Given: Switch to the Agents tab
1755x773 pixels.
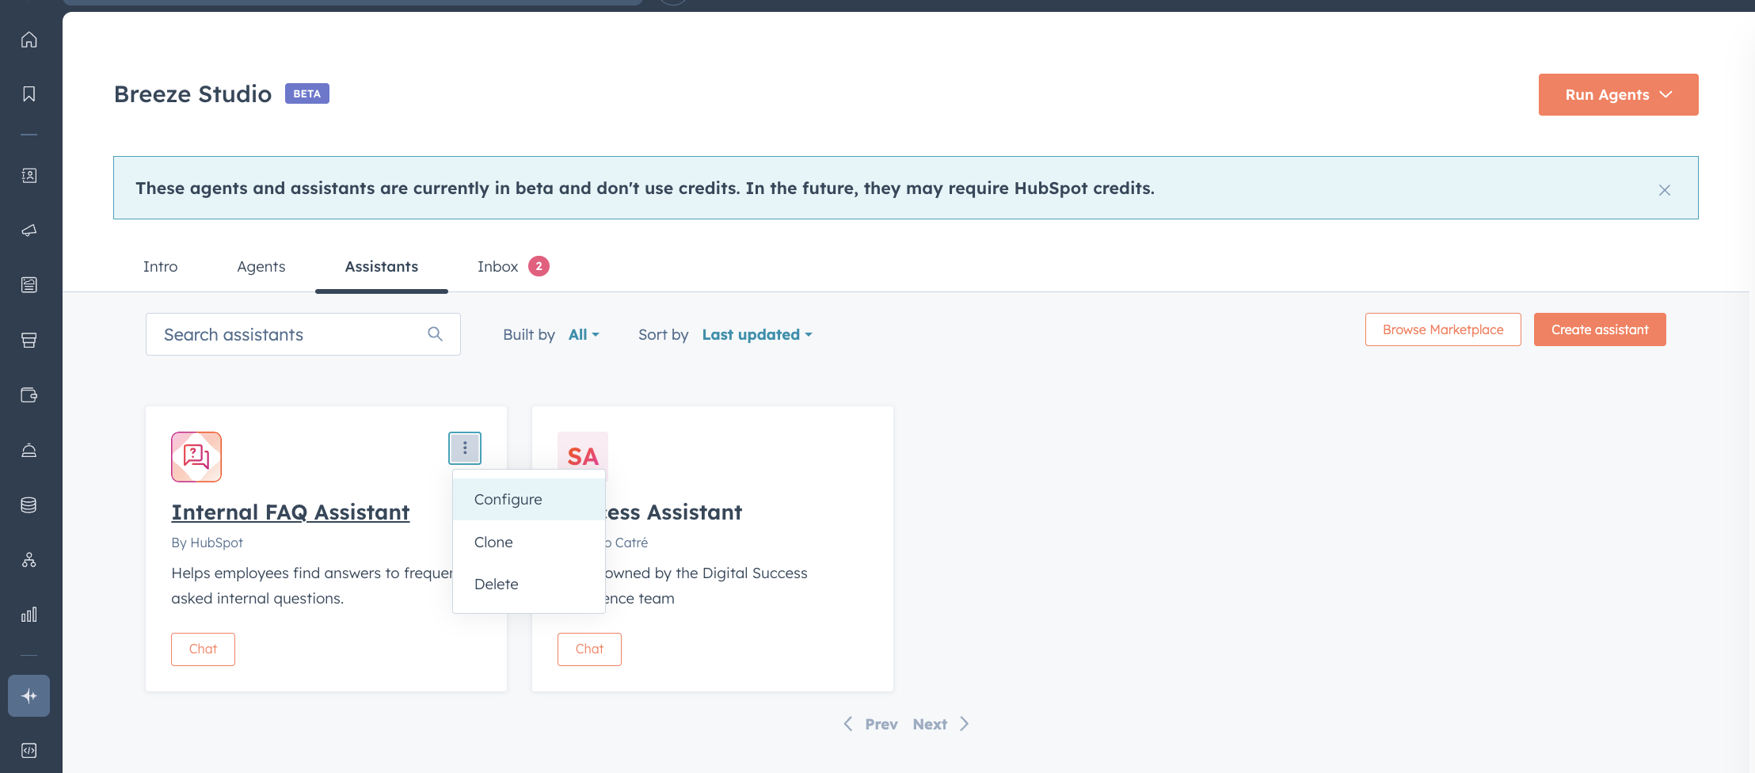Looking at the screenshot, I should [x=261, y=267].
